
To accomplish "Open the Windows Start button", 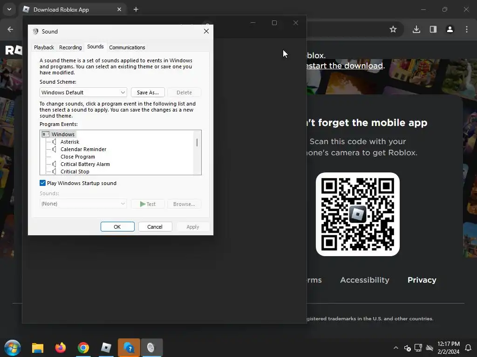I will 13,348.
